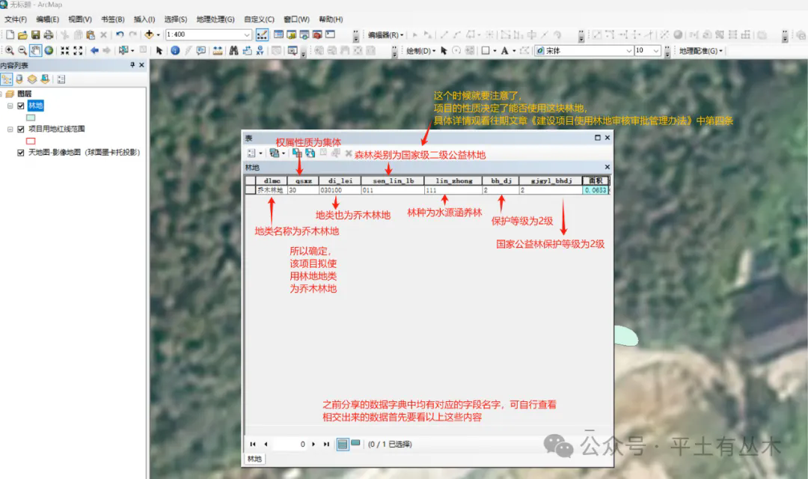Click the Zoom In magnifier tool

click(10, 51)
